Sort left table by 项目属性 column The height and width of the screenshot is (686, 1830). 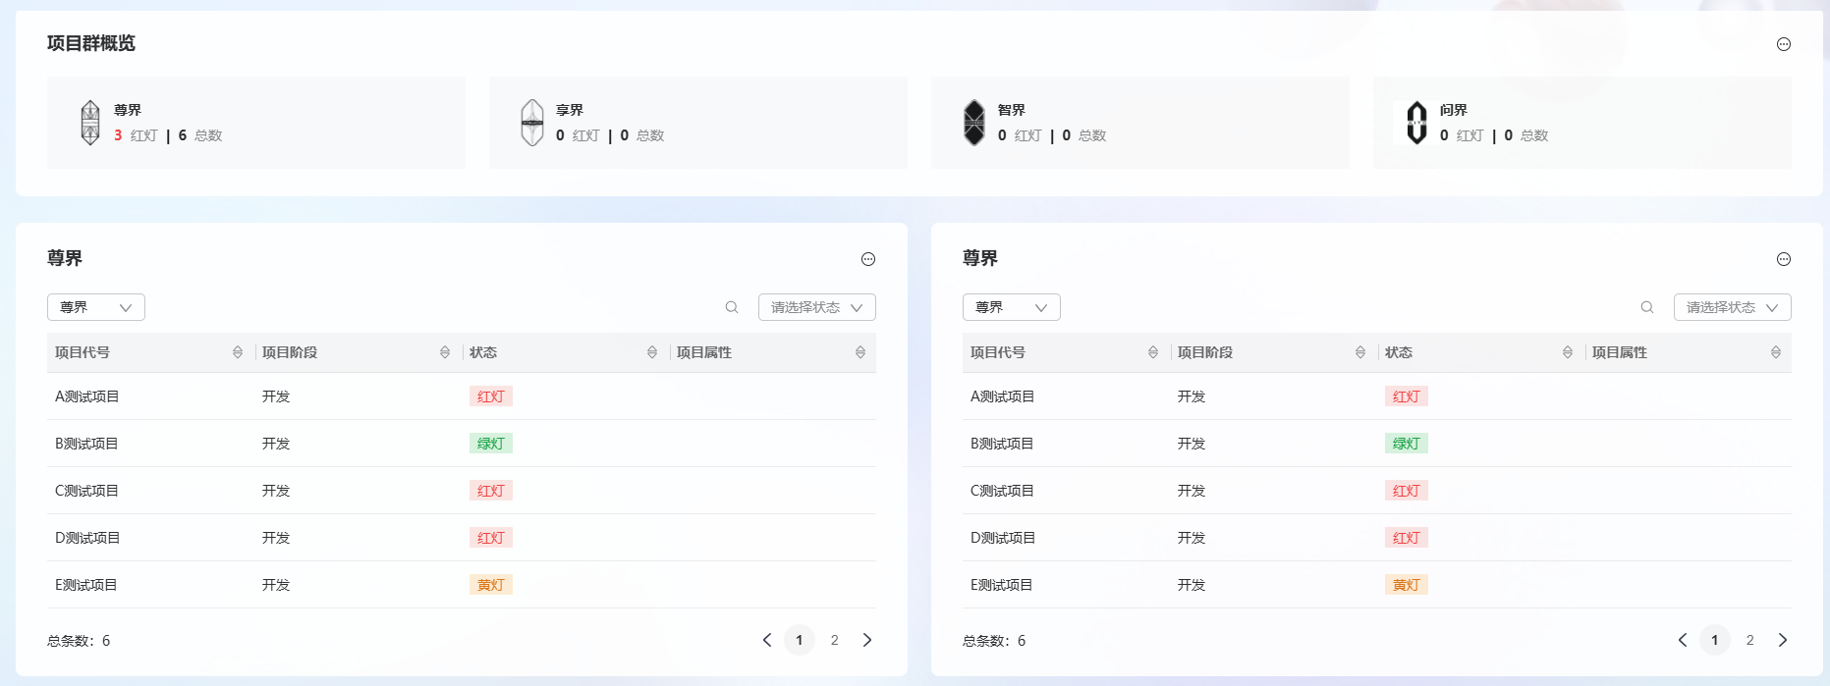pos(860,352)
